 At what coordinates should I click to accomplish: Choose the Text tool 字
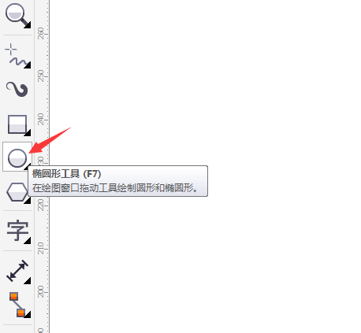17,231
